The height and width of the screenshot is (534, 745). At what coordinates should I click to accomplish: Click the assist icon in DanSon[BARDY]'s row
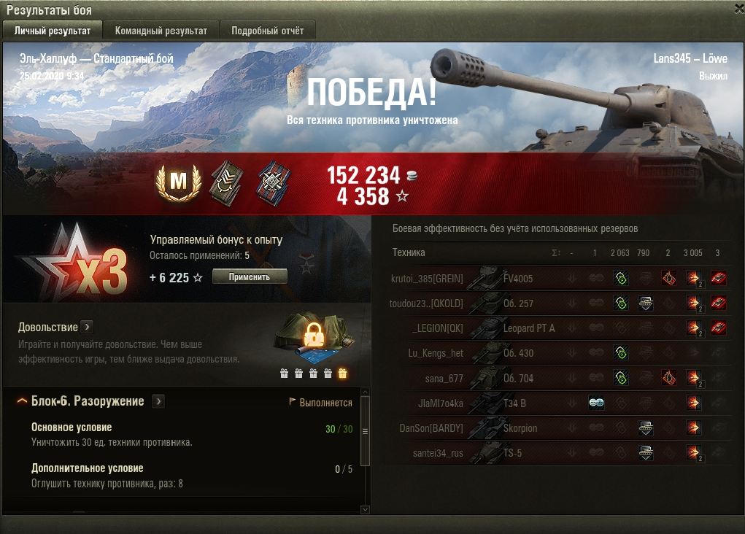646,428
